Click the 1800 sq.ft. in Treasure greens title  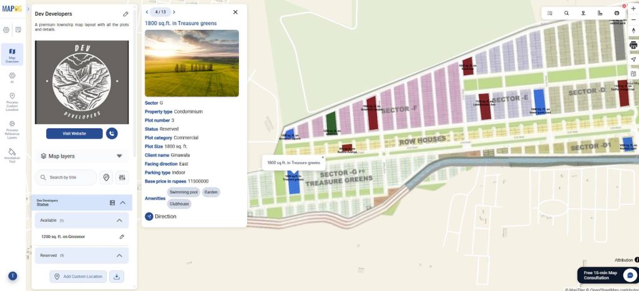pyautogui.click(x=181, y=24)
